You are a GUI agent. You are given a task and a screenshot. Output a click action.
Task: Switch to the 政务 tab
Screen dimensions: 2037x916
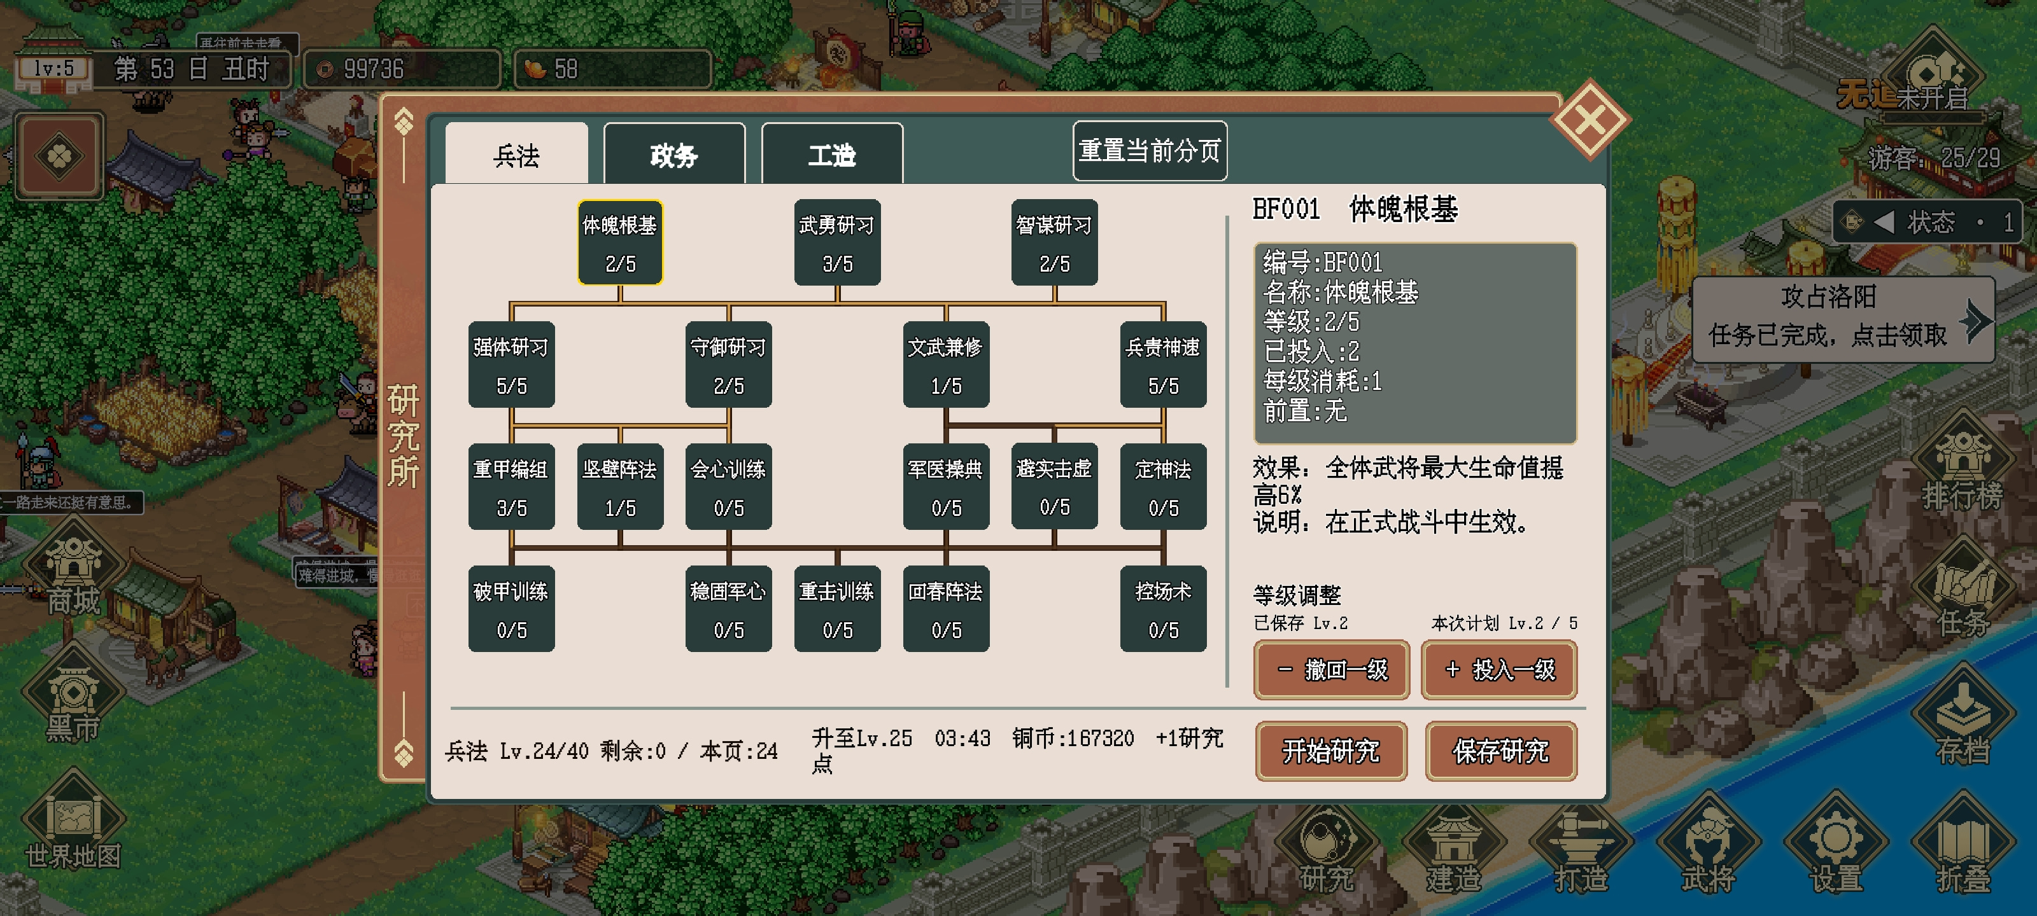673,153
